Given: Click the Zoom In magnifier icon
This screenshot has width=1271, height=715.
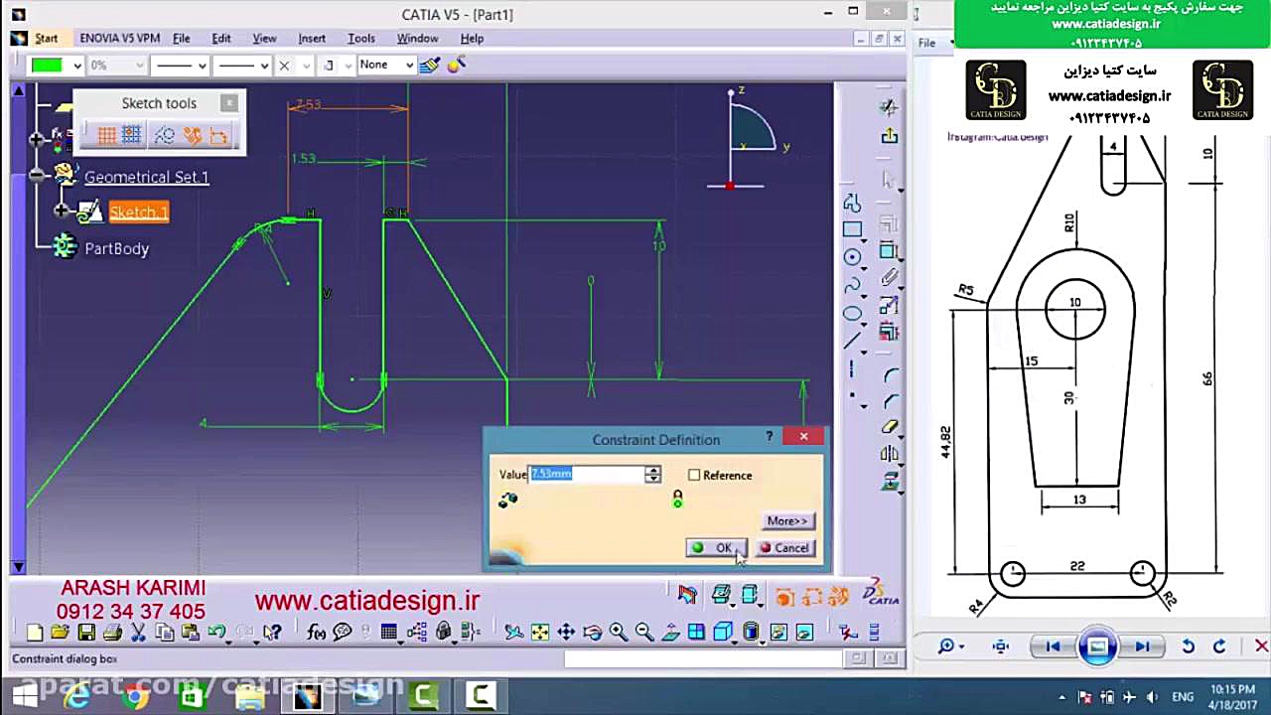Looking at the screenshot, I should click(x=618, y=632).
